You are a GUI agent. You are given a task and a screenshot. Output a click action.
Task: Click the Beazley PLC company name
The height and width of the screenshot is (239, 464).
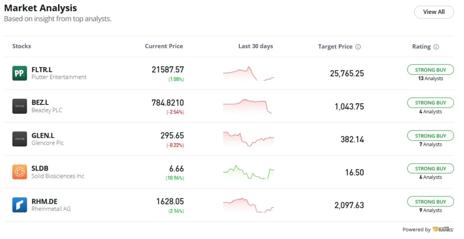[47, 110]
